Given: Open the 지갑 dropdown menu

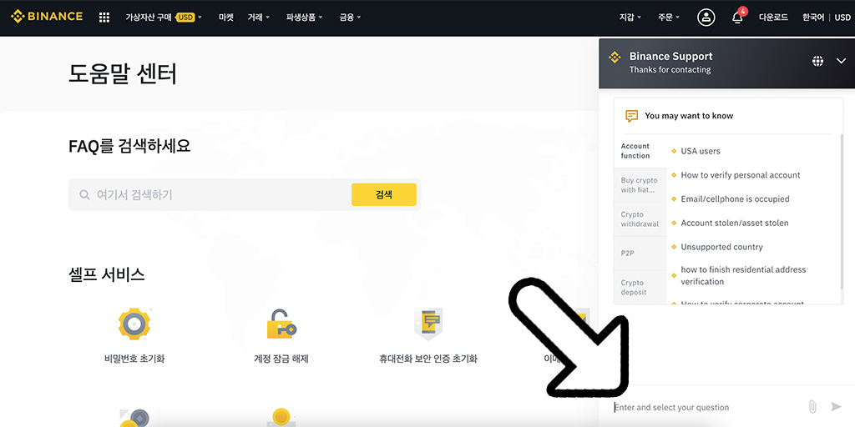Looking at the screenshot, I should point(630,18).
